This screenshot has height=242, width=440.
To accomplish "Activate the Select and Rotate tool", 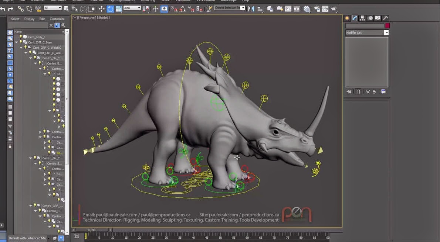I will click(x=110, y=9).
